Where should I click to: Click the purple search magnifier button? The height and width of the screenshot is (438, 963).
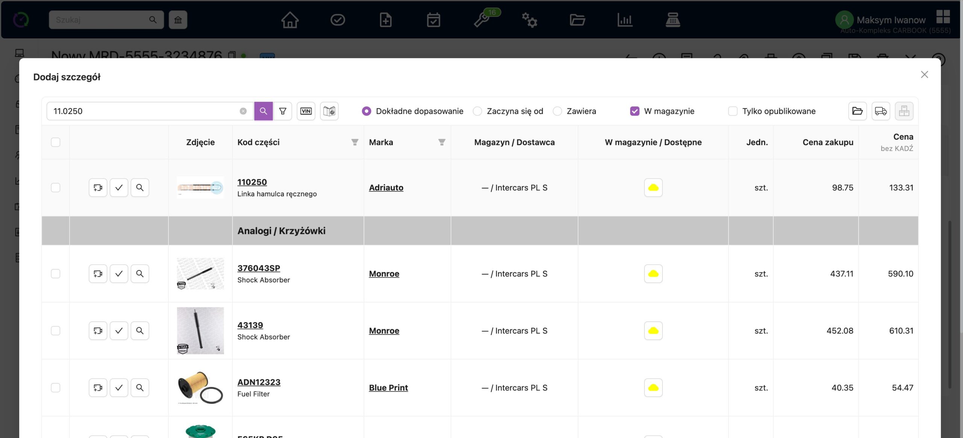[x=263, y=111]
